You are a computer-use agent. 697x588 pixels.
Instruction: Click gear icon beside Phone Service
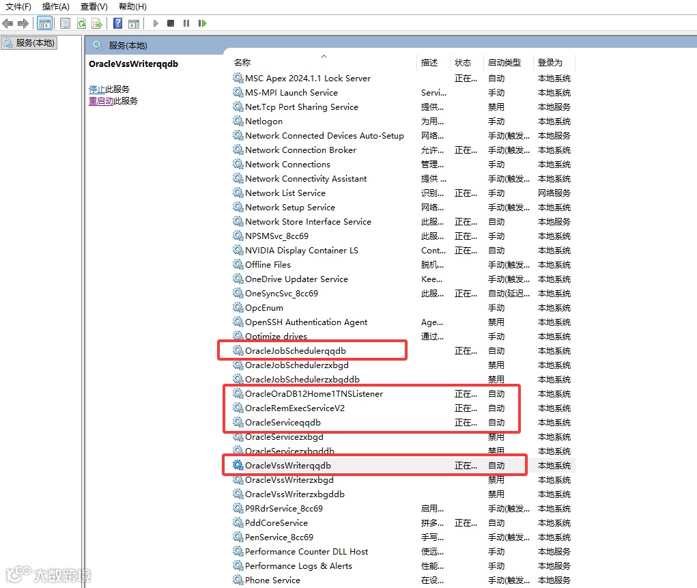point(238,580)
